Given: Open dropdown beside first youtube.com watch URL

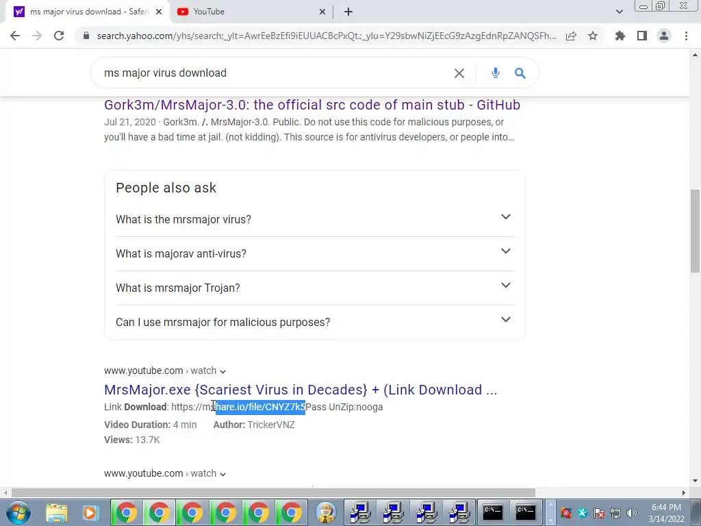Looking at the screenshot, I should [222, 371].
